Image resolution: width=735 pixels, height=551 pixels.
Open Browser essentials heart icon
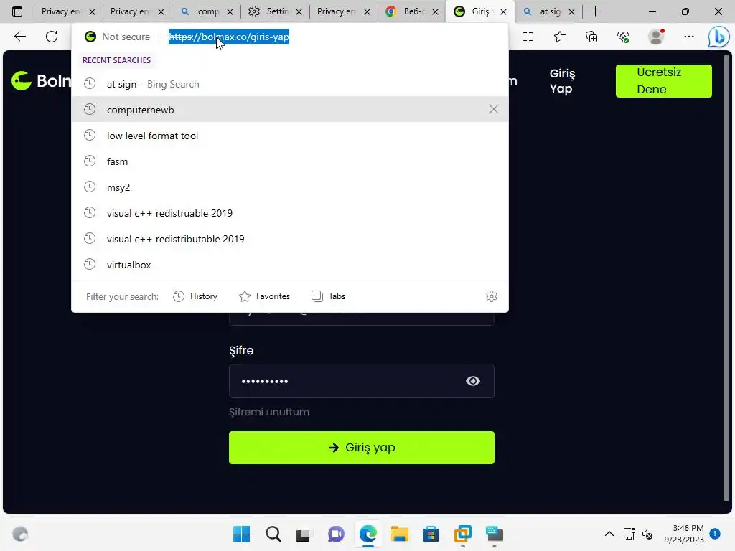(x=623, y=37)
